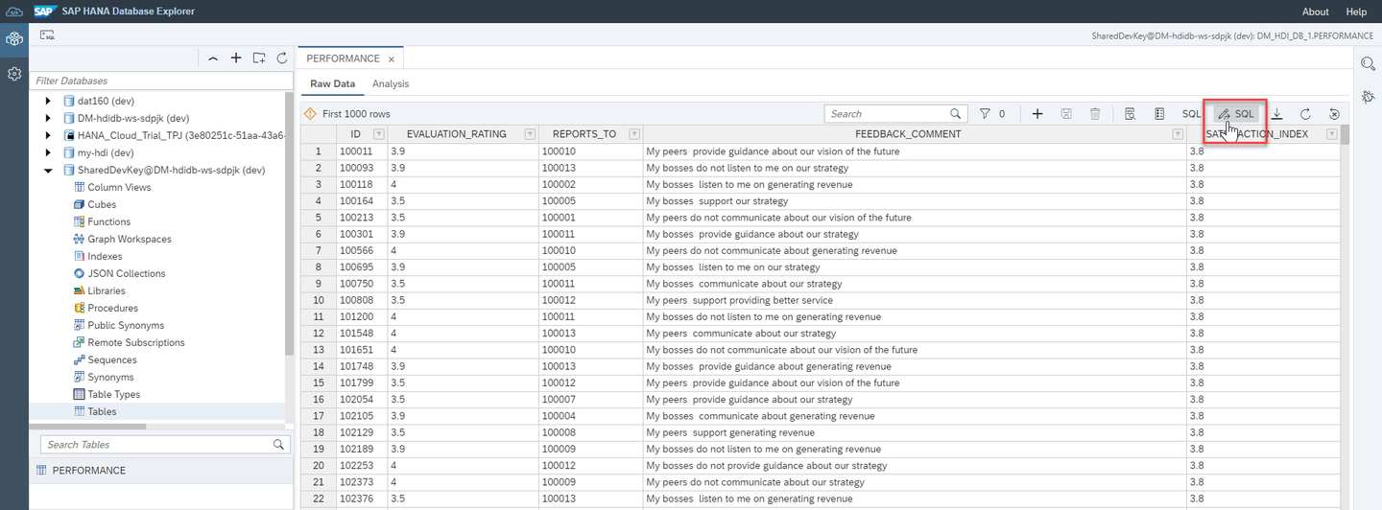Select Remote Subscriptions in the tree
The width and height of the screenshot is (1382, 510).
coord(136,342)
